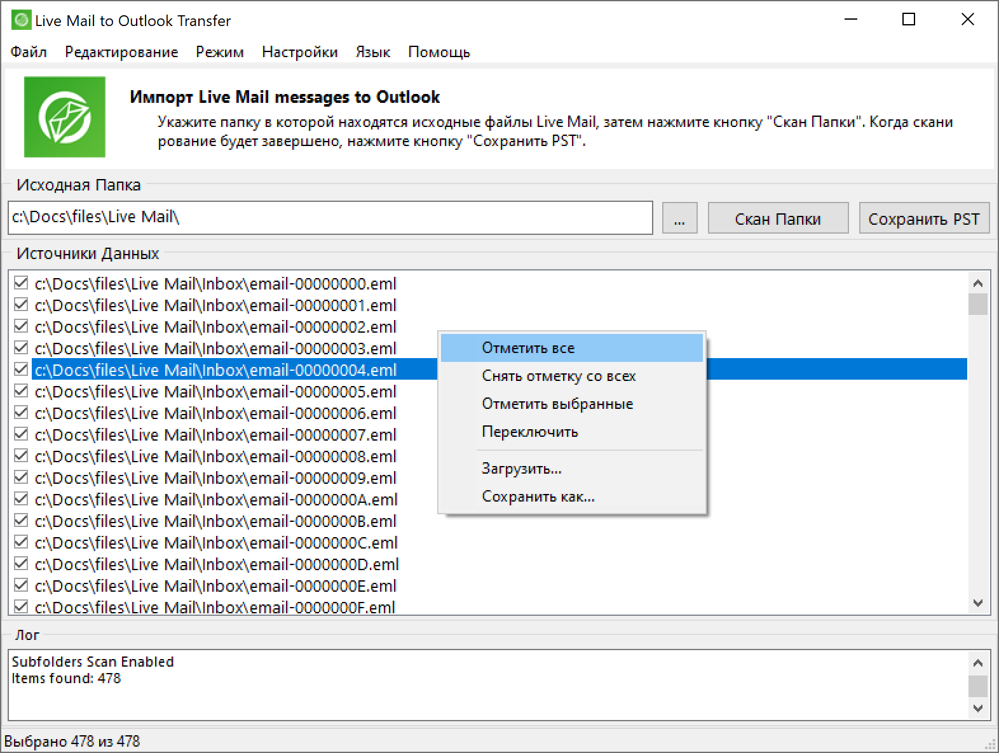999x753 pixels.
Task: Click 'Items found: 478' log line
Action: pos(66,678)
